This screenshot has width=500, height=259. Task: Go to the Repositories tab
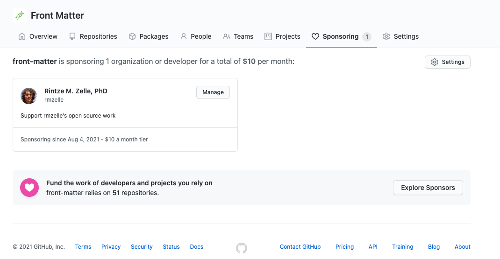(93, 36)
